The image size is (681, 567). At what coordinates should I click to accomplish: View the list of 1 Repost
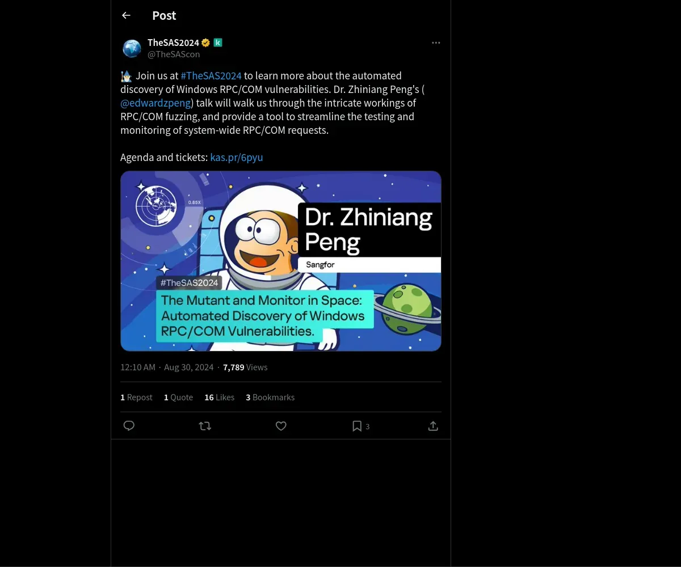click(136, 397)
